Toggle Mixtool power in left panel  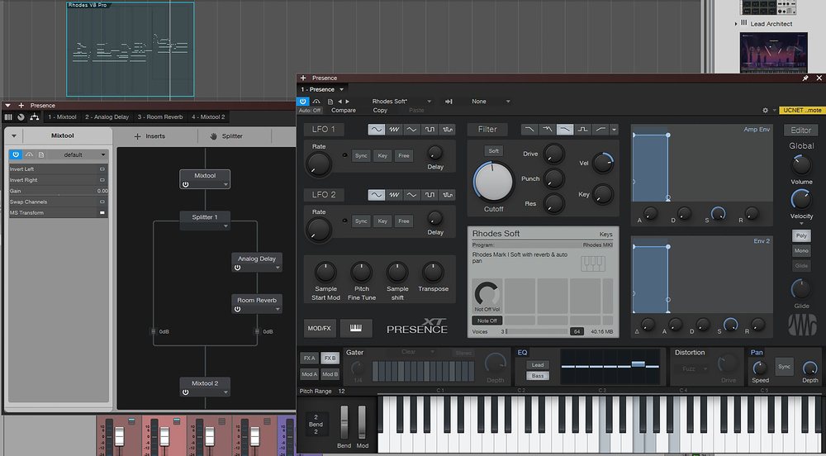[15, 154]
